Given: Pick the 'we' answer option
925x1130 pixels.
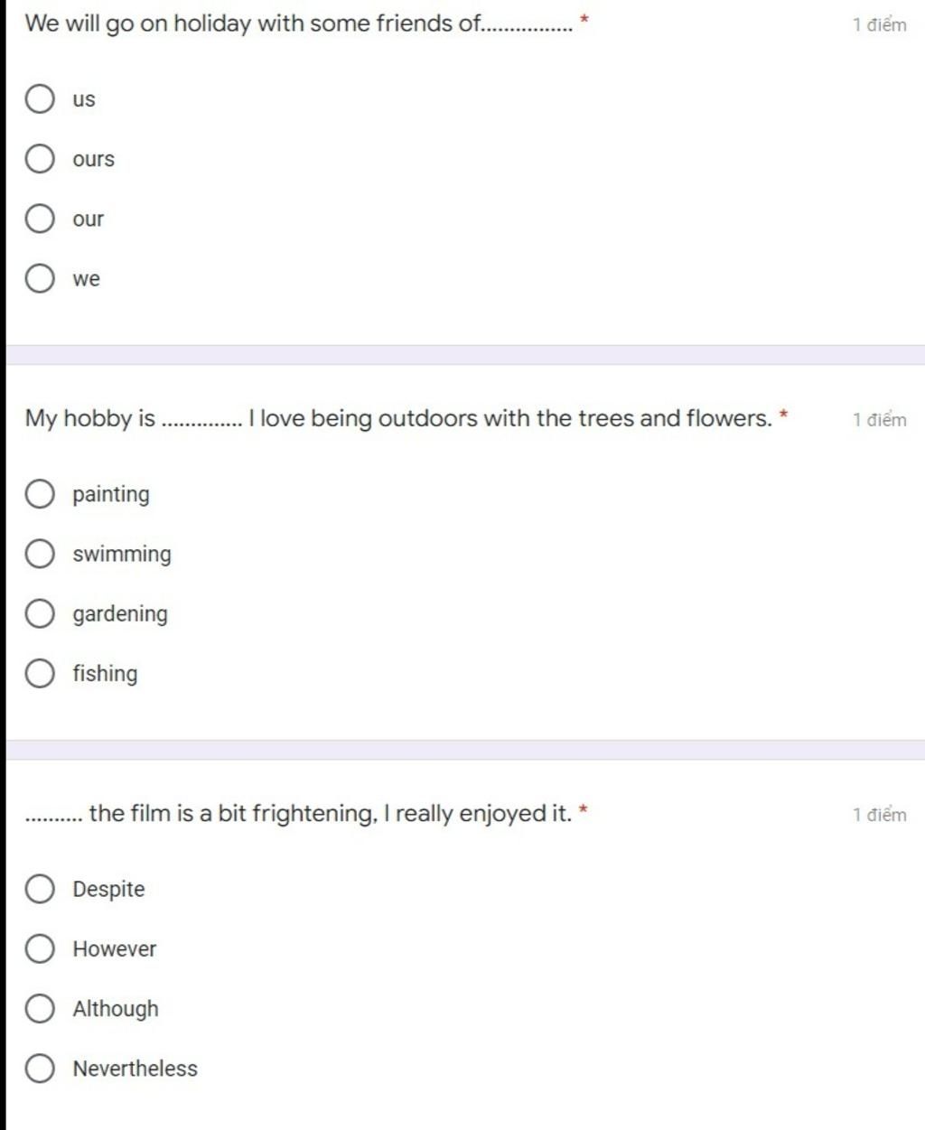Looking at the screenshot, I should coord(40,278).
